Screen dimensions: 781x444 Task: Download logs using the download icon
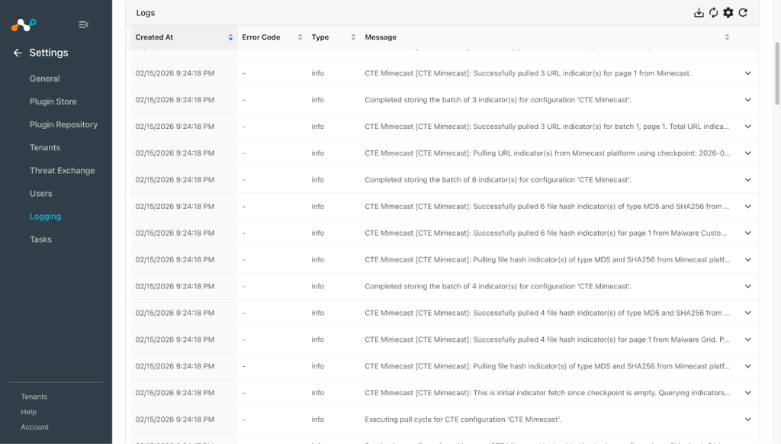point(699,13)
